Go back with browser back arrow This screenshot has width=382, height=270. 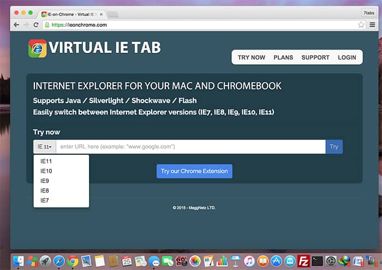(x=16, y=25)
